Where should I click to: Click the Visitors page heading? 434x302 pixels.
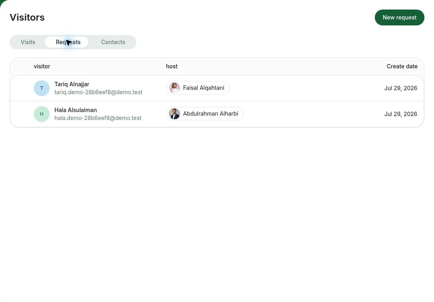[27, 17]
